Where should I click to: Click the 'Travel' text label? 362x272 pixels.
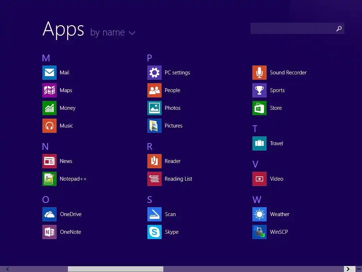tap(276, 143)
